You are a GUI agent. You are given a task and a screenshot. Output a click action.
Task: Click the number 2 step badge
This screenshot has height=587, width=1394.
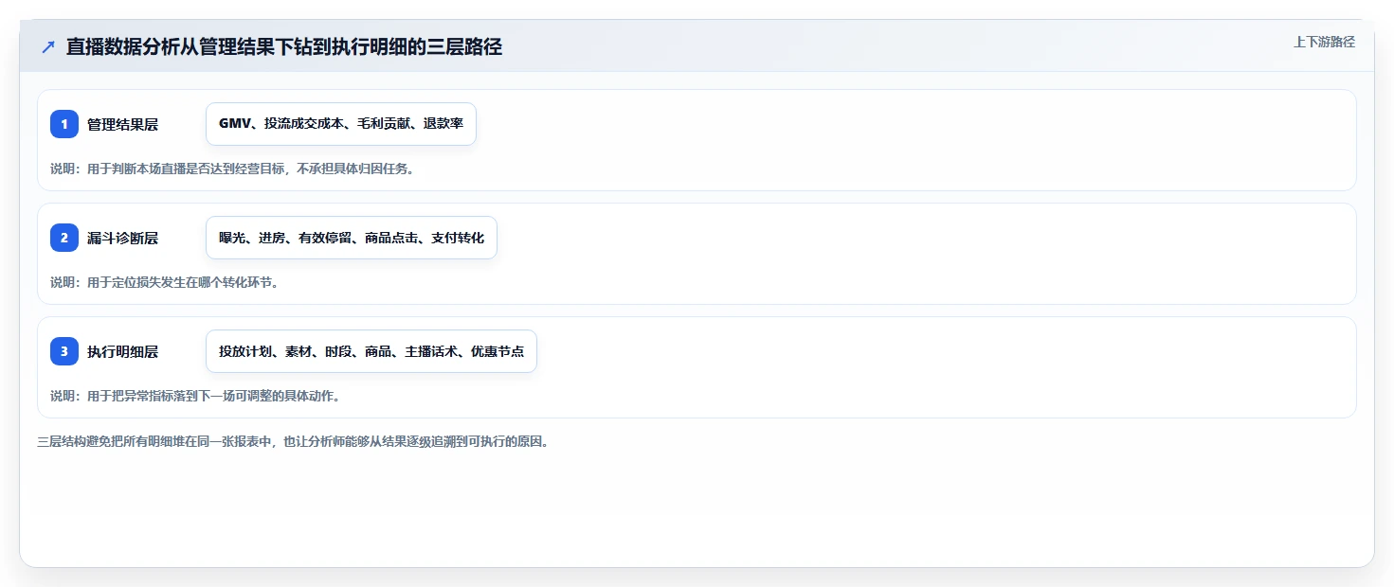pyautogui.click(x=64, y=238)
